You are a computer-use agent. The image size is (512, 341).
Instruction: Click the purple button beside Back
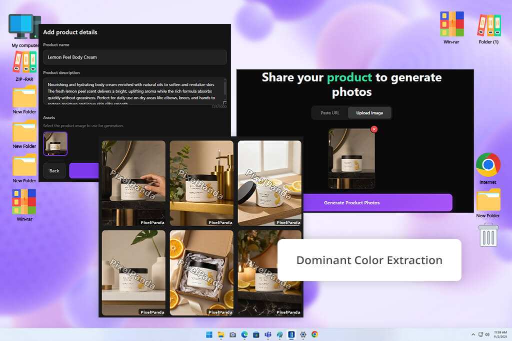tap(84, 171)
